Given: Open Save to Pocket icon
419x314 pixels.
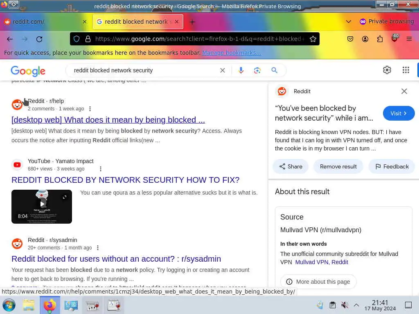Looking at the screenshot, I should 350,39.
